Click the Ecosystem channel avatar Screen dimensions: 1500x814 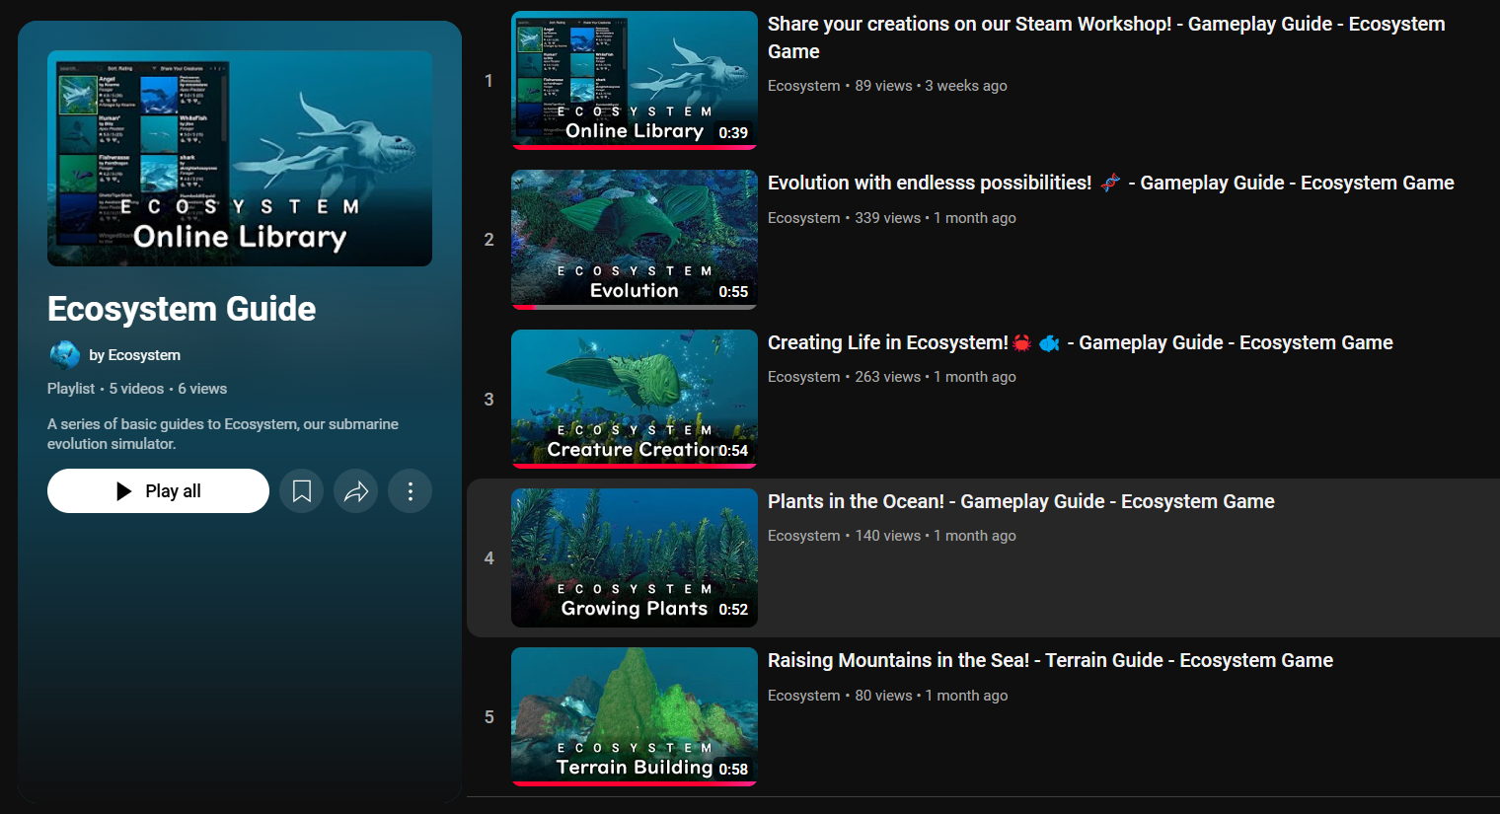click(x=64, y=355)
